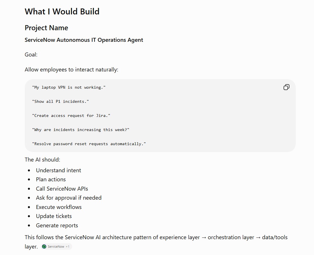
Task: Select 'ServiceNow Autonomous IT Operations Agent' title
Action: (84, 40)
